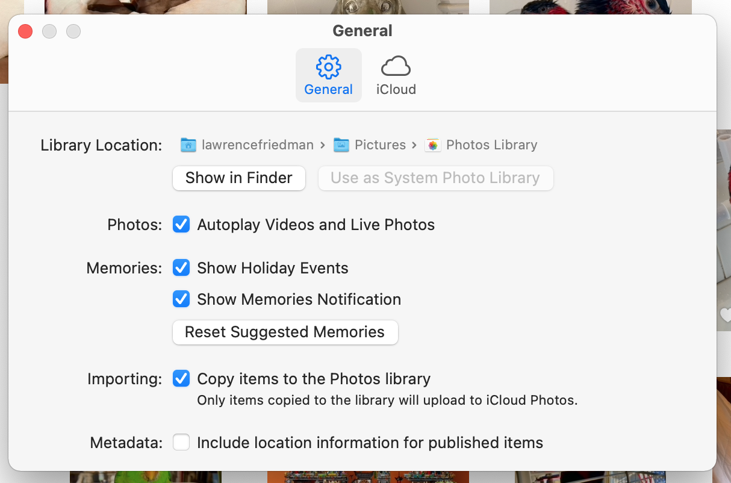Click the Photos Library app icon
This screenshot has height=483, width=731.
pyautogui.click(x=432, y=145)
